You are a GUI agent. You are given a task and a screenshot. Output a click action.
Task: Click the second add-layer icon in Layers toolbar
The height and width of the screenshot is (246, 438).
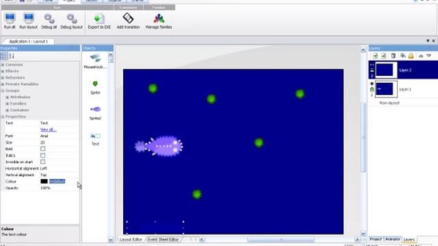coord(384,56)
